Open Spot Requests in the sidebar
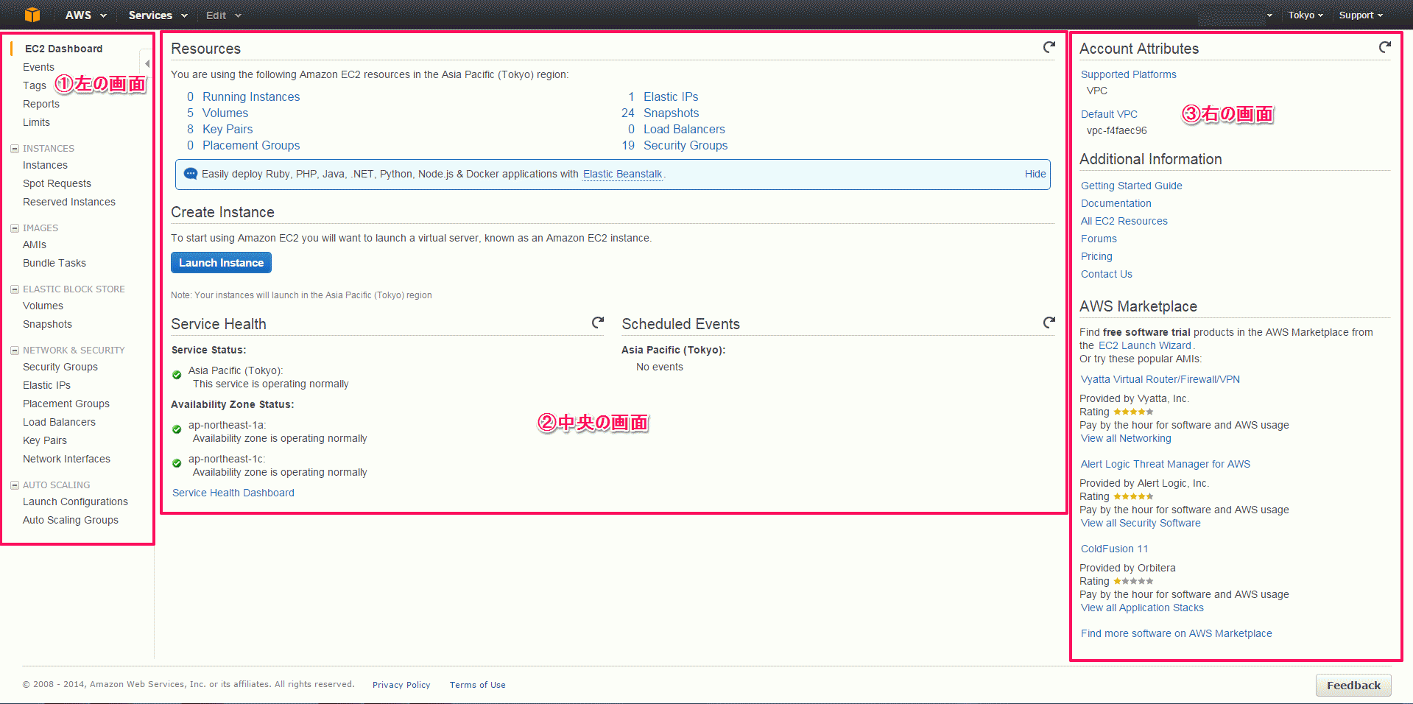1413x704 pixels. click(x=57, y=183)
